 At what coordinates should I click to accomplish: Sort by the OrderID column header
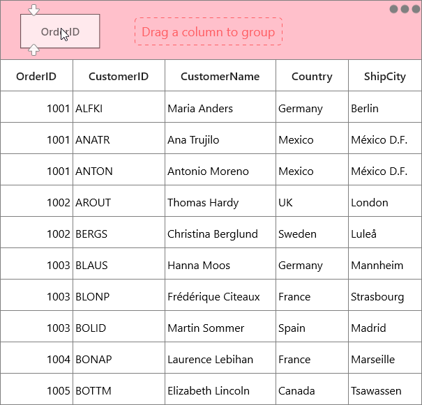pyautogui.click(x=36, y=75)
